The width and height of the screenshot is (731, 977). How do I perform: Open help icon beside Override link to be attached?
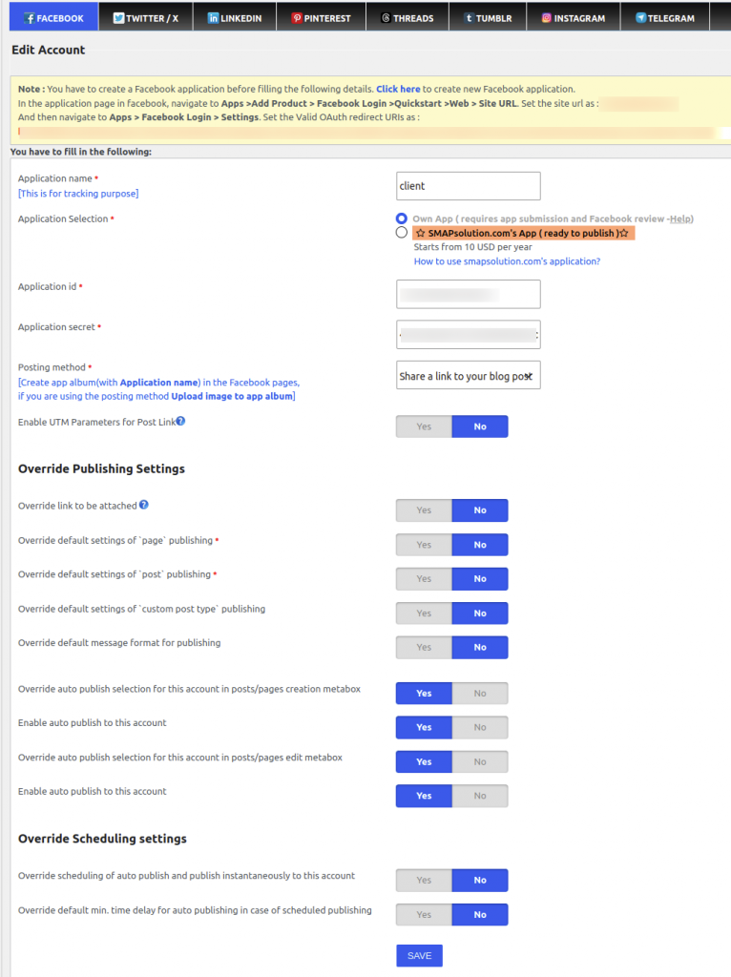144,505
